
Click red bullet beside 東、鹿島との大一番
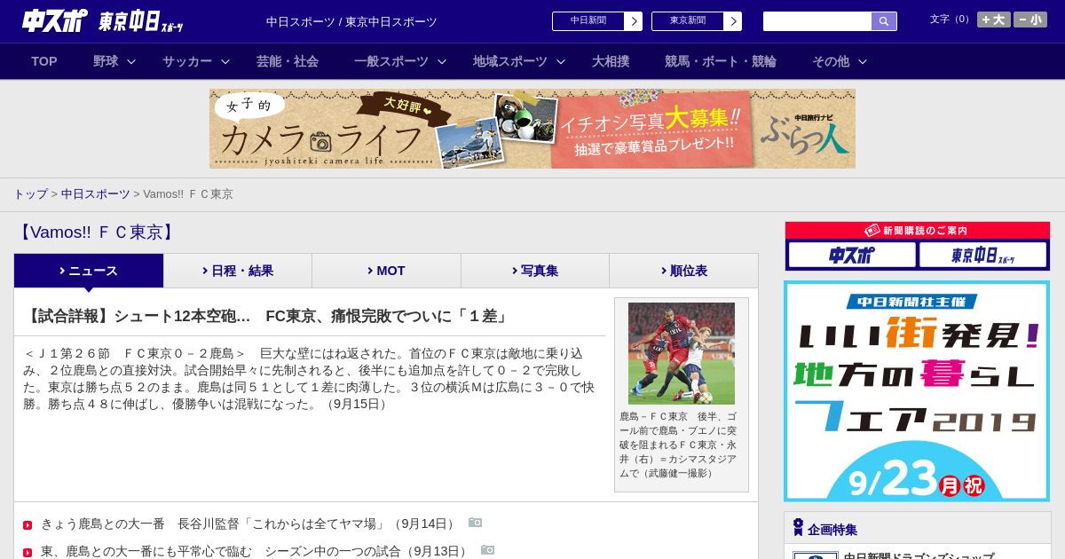click(x=28, y=553)
